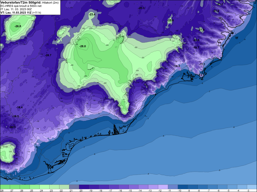Click the 'IT: Lau. 11. 03. 2023 00Z' line
The height and width of the screenshot is (192, 257).
point(16,9)
